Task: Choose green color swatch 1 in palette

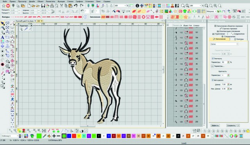Action: coord(64,136)
